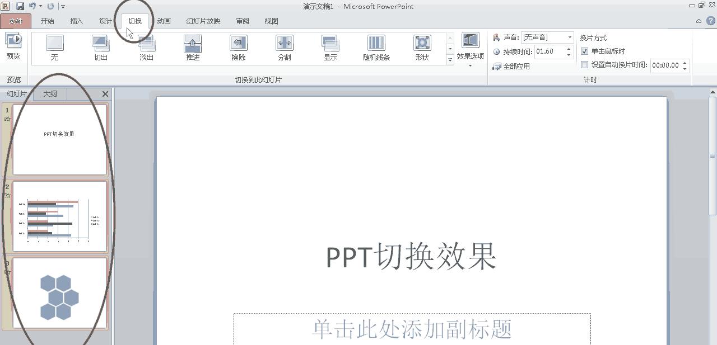The width and height of the screenshot is (717, 345).
Task: Choose the 形状 (Shape) transition effect
Action: (421, 47)
